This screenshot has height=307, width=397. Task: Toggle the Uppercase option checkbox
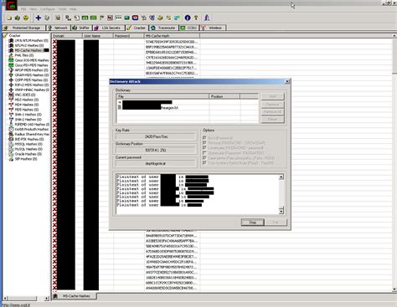tap(204, 153)
